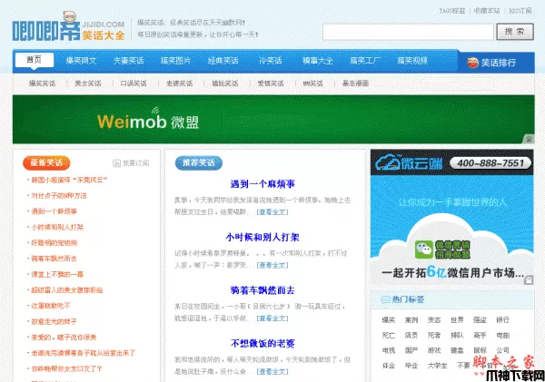The width and height of the screenshot is (545, 382).
Task: Click the 唧唧帝 site logo
Action: (68, 26)
